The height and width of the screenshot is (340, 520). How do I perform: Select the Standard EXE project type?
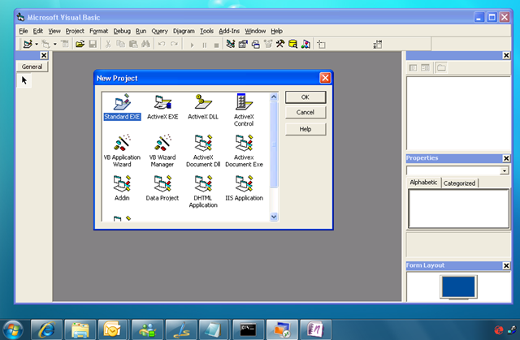coord(122,107)
